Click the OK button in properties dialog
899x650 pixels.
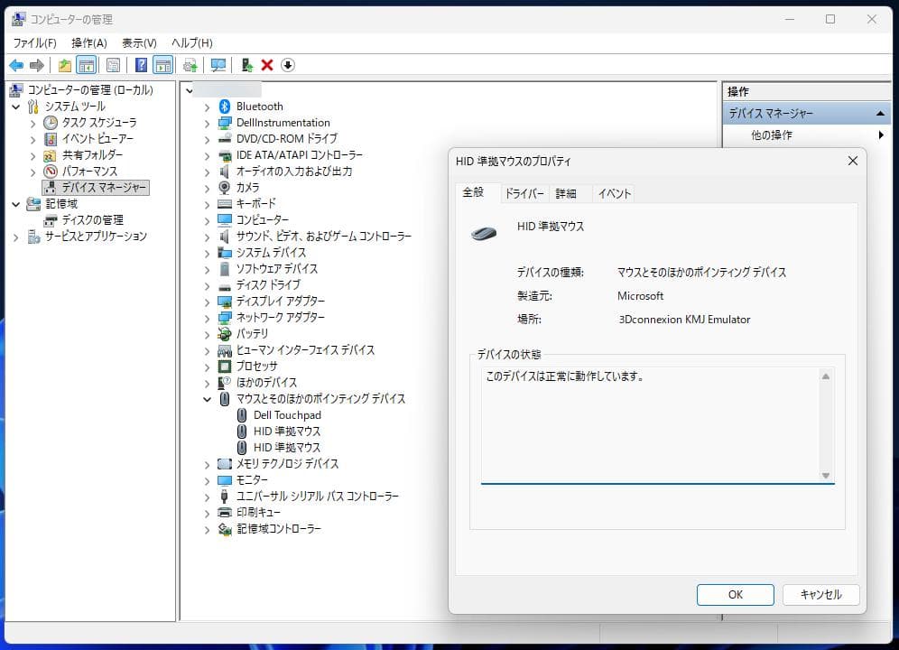tap(735, 594)
